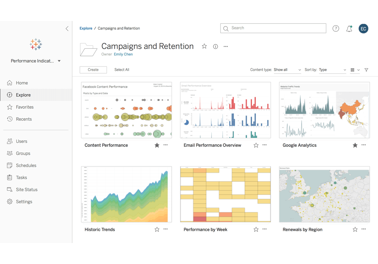This screenshot has width=378, height=264.
Task: Collapse the left navigation sidebar
Action: pos(67,28)
